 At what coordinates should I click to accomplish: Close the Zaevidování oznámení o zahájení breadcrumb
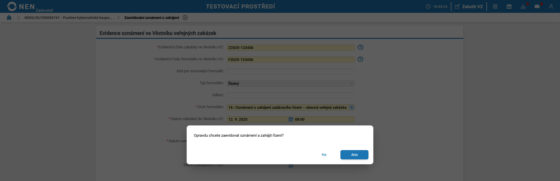(x=185, y=17)
